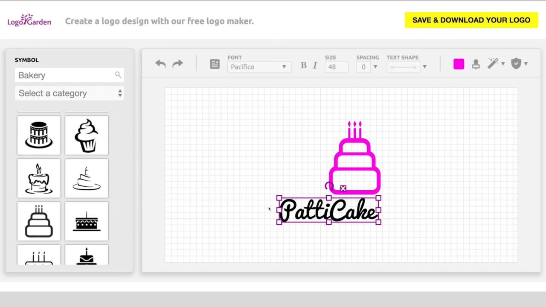The width and height of the screenshot is (546, 307).
Task: Select the cupcake swirl symbol
Action: click(87, 135)
